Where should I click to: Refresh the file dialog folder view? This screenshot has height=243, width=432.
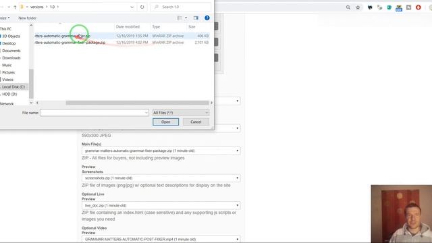(142, 7)
